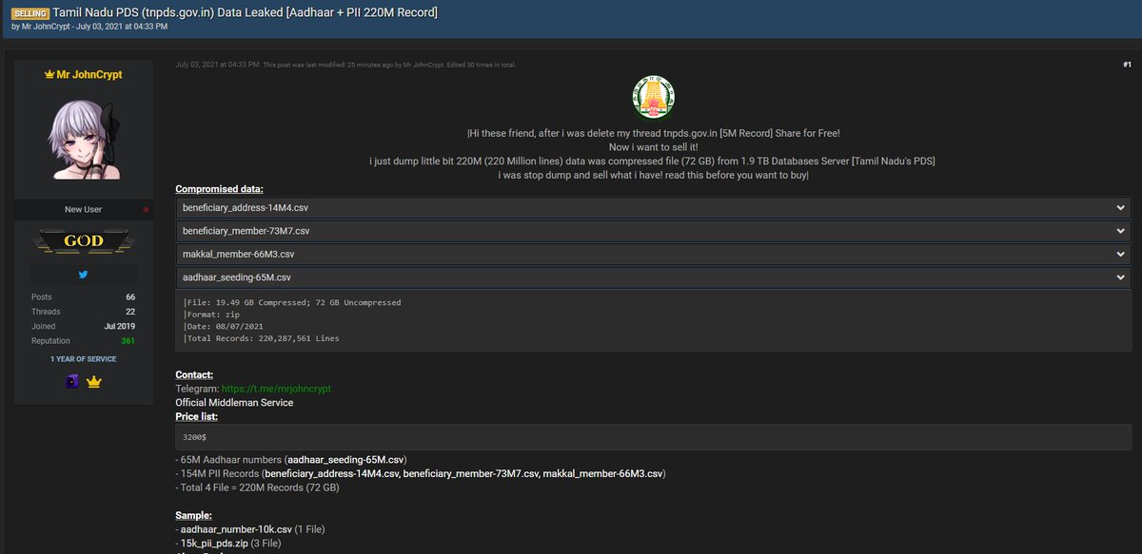Click the Total 4 File = 220M Records line
Image resolution: width=1142 pixels, height=554 pixels.
pos(257,487)
